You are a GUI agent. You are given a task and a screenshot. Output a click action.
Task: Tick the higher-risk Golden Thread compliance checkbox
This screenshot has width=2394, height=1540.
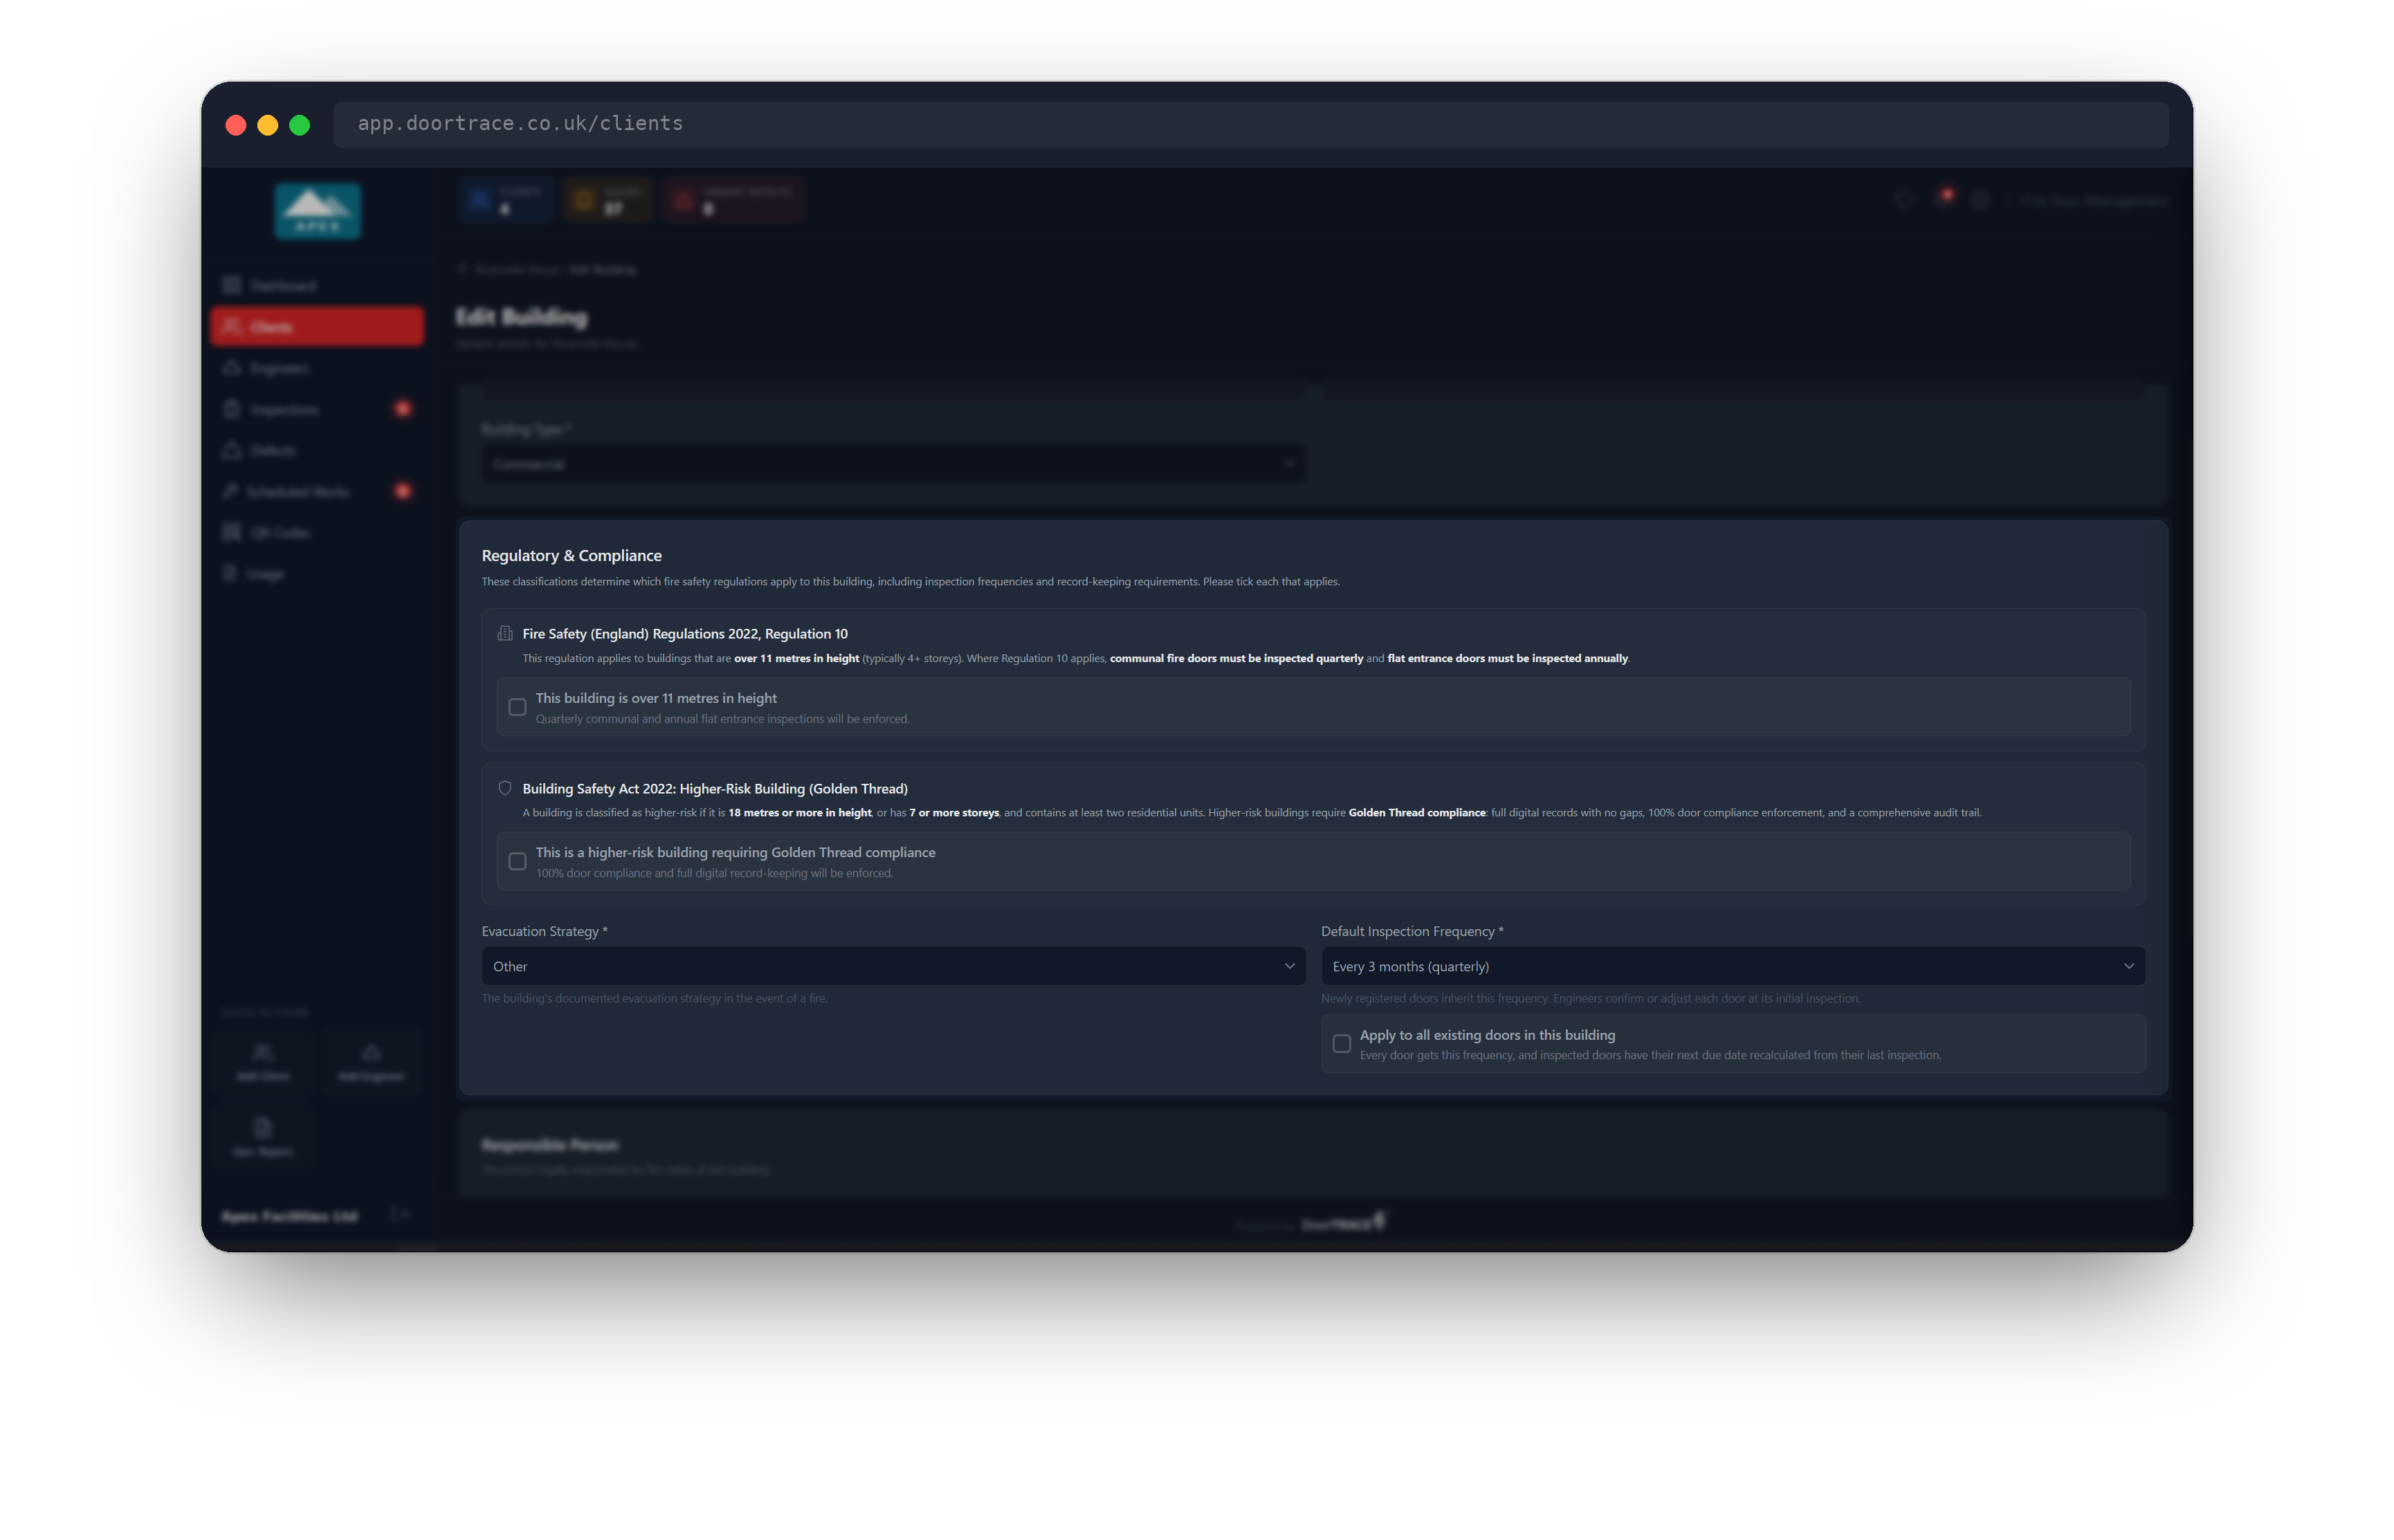517,861
